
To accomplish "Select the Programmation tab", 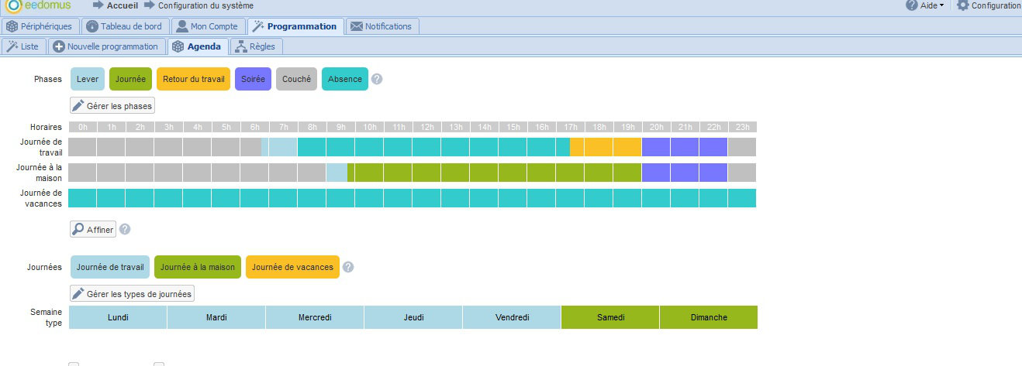I will click(x=295, y=26).
